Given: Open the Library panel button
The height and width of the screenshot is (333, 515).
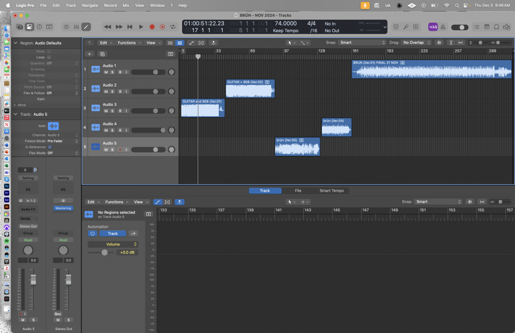Looking at the screenshot, I should tap(20, 27).
